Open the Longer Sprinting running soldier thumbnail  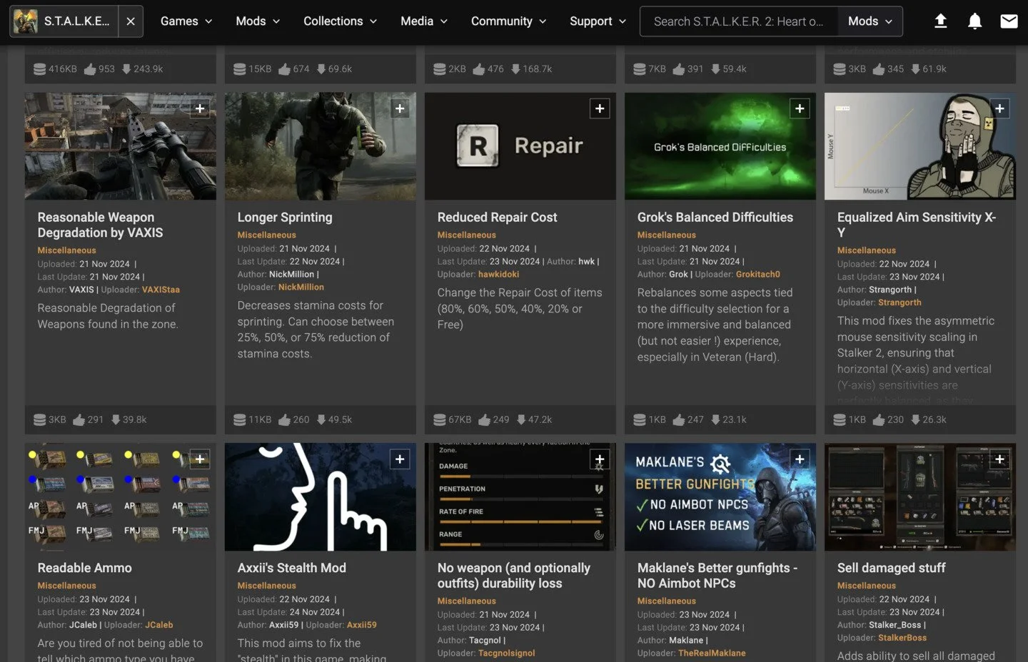[x=320, y=146]
